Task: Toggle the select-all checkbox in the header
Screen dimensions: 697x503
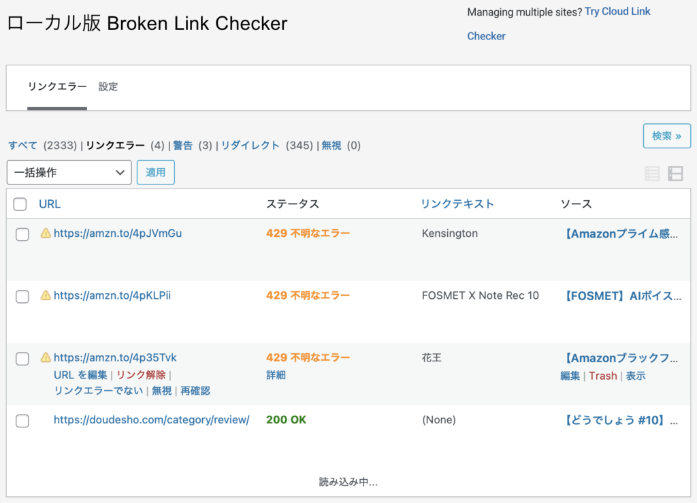Action: click(x=20, y=204)
